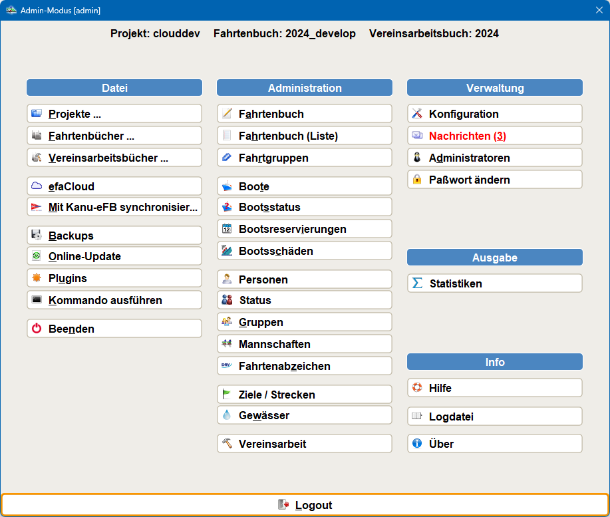Click the Hilfe lifebuoy icon
The image size is (610, 517).
pyautogui.click(x=417, y=388)
